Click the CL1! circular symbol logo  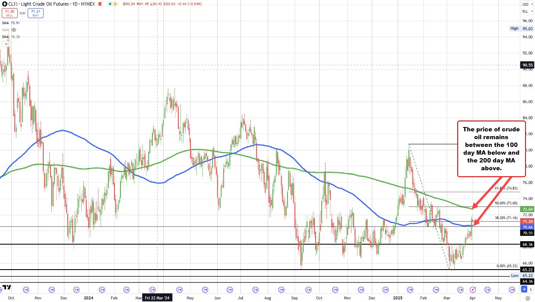point(5,4)
